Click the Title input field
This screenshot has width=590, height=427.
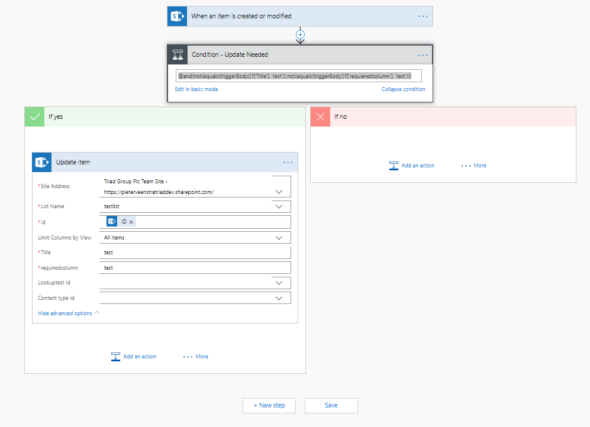[195, 253]
